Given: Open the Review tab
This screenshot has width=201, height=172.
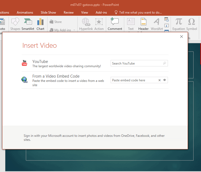Looking at the screenshot, I should (x=69, y=13).
